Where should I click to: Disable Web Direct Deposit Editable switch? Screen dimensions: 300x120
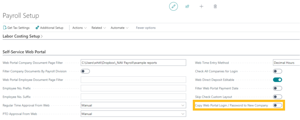click(277, 80)
